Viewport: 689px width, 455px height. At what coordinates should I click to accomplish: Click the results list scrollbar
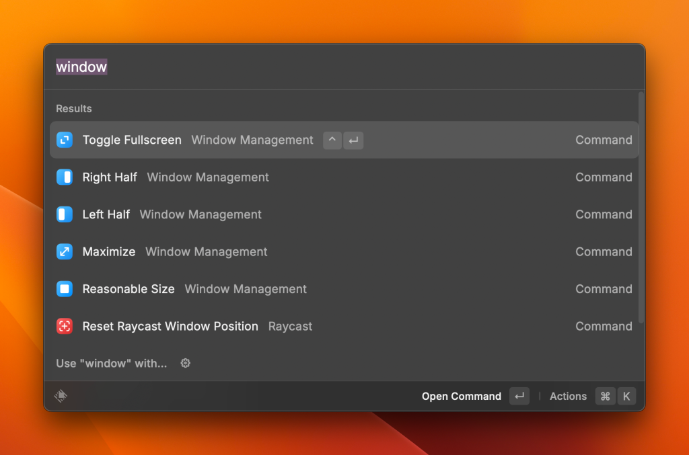point(641,208)
